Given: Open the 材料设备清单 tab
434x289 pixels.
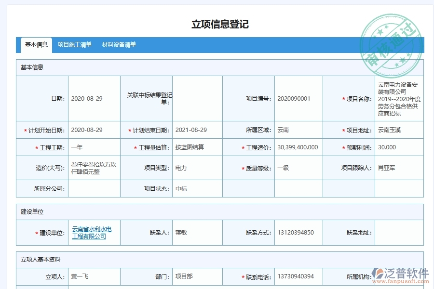Looking at the screenshot, I should pos(119,45).
